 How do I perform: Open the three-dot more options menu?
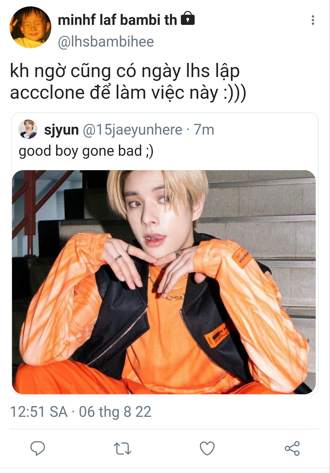tap(313, 20)
